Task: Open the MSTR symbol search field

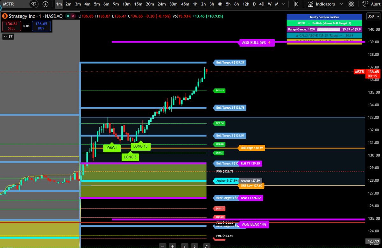Action: point(15,4)
